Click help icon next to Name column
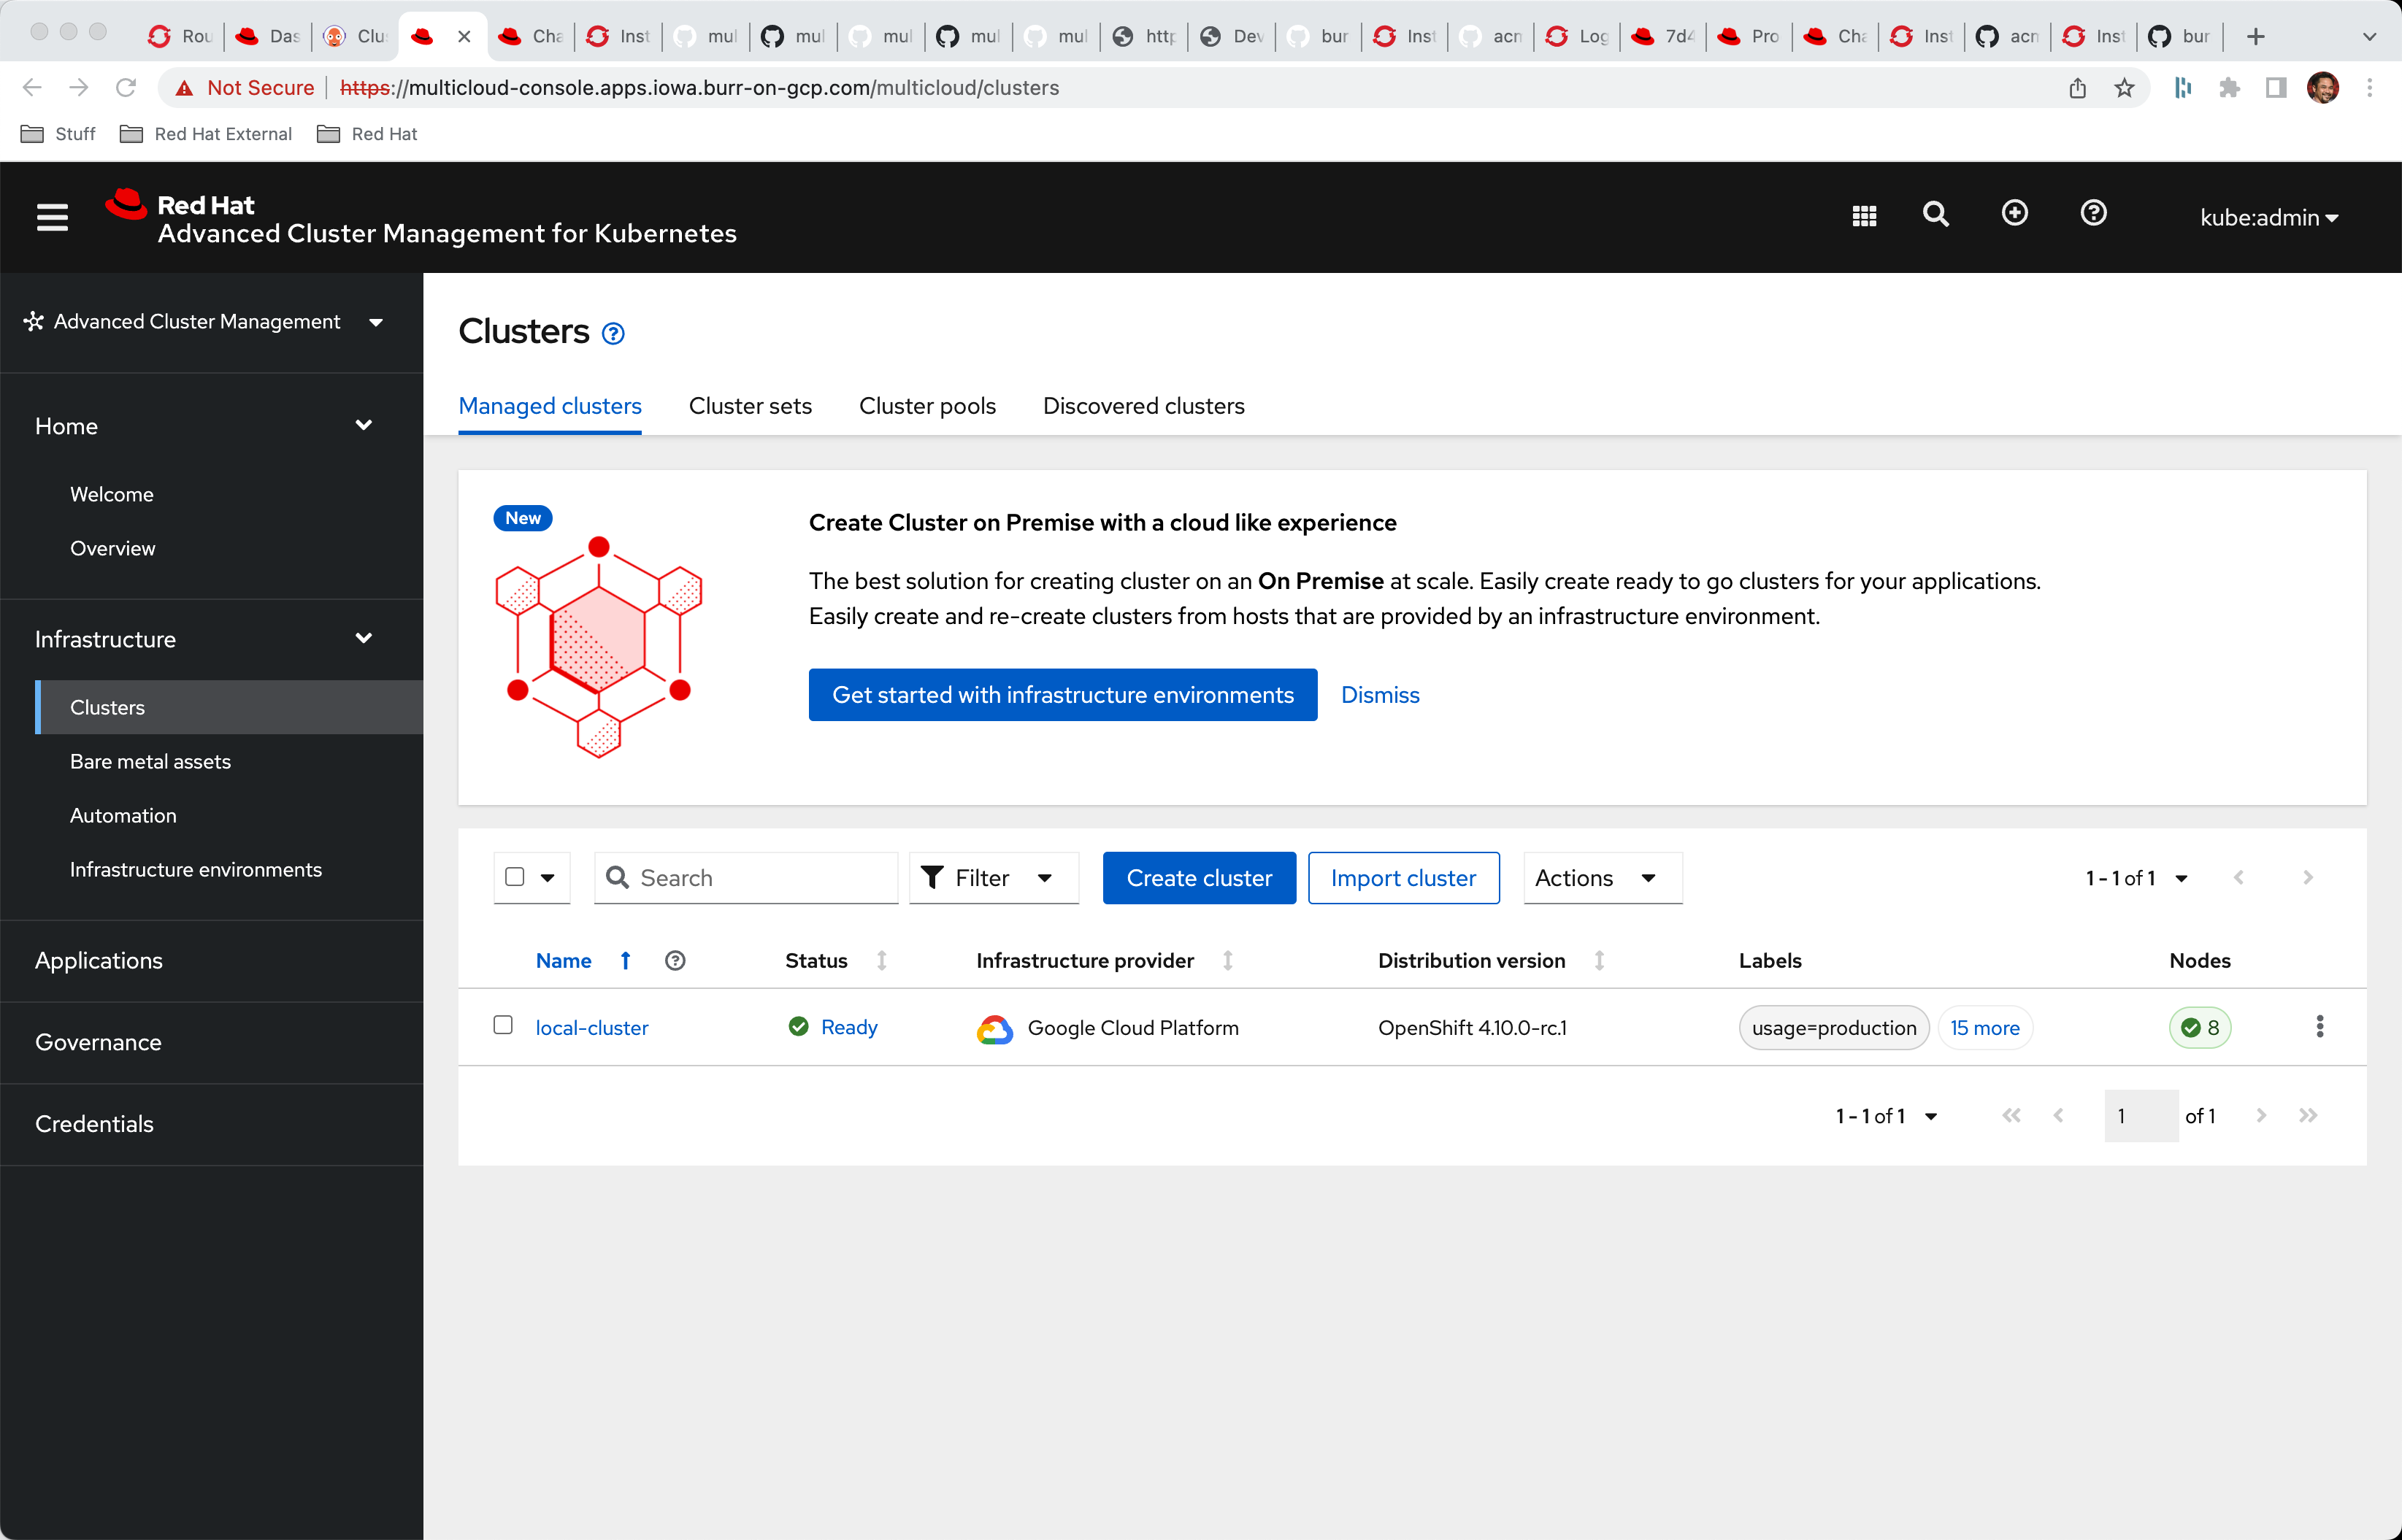 click(675, 961)
